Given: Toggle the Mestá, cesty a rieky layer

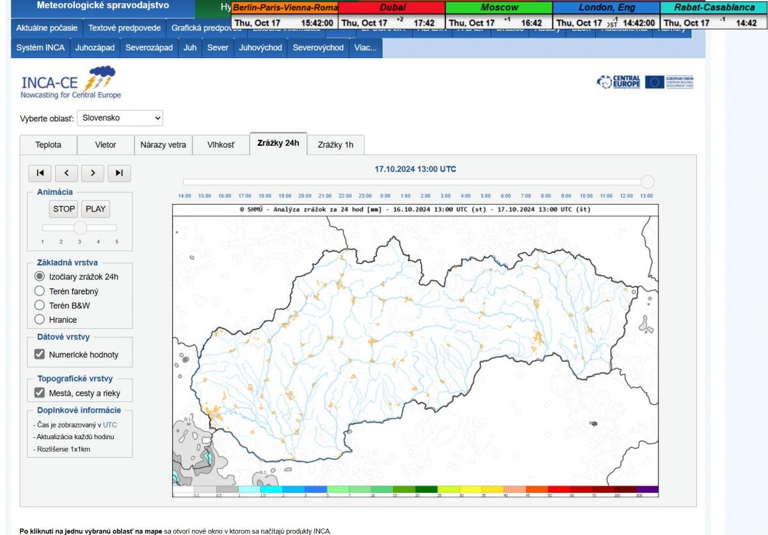Looking at the screenshot, I should [40, 393].
